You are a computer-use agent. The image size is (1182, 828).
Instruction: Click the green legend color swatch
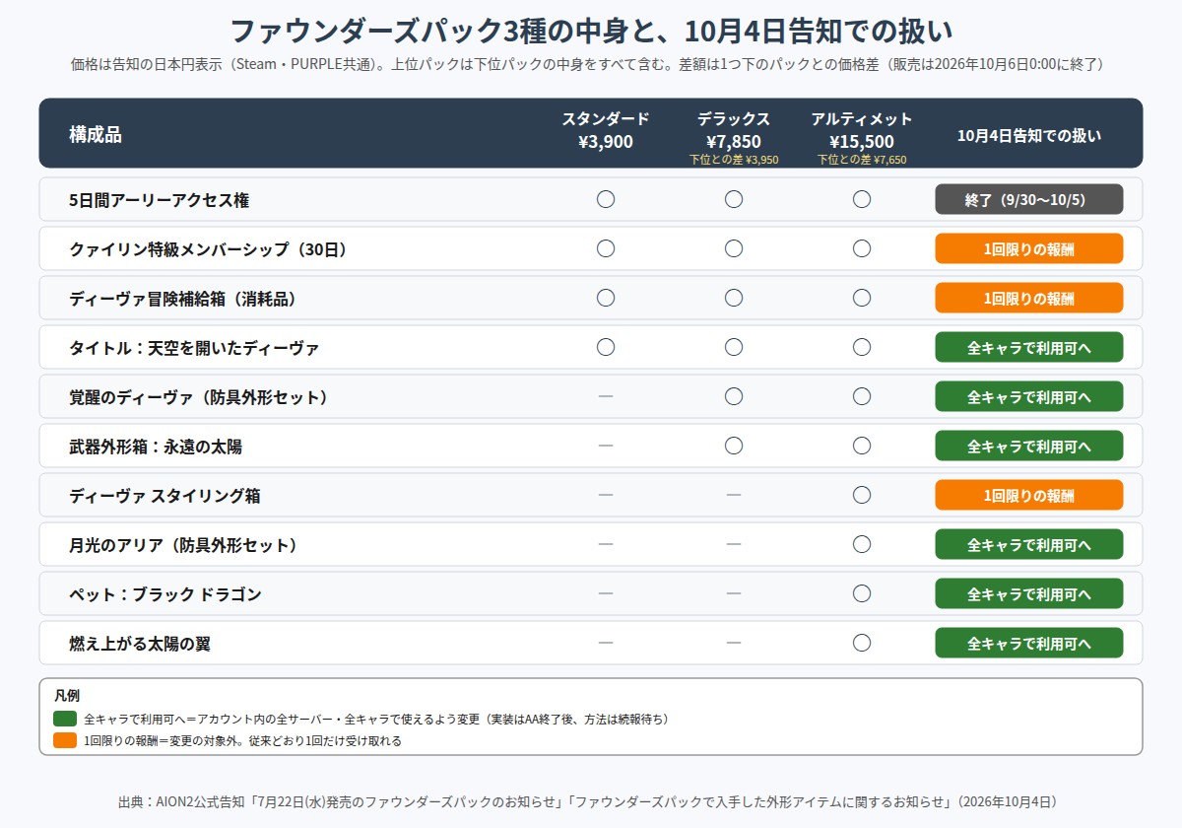click(x=65, y=720)
